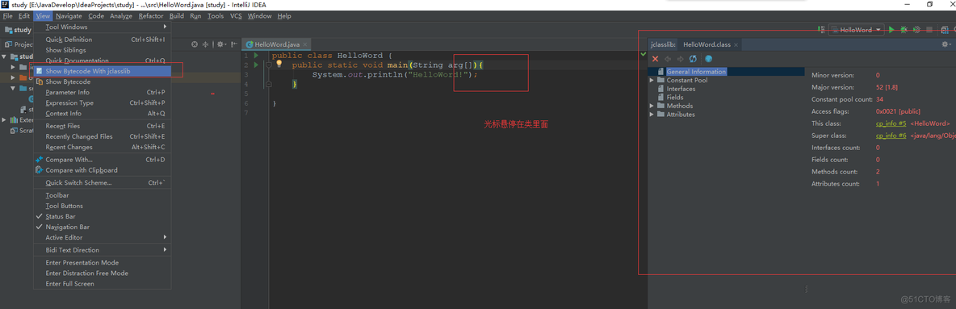
Task: Reload the class file in jclasslib
Action: click(693, 59)
